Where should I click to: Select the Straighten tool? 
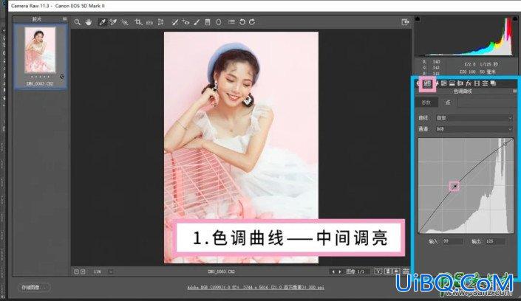tap(149, 22)
